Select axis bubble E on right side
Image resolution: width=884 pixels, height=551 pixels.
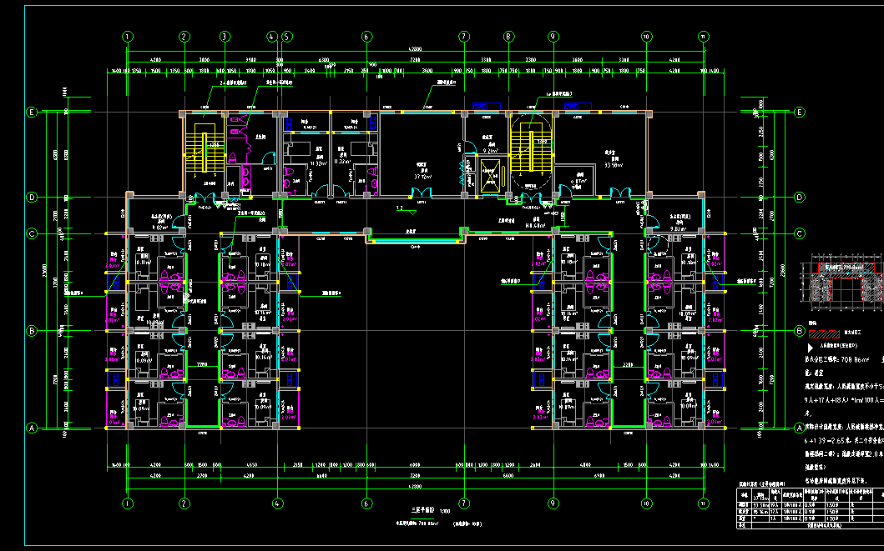point(800,112)
